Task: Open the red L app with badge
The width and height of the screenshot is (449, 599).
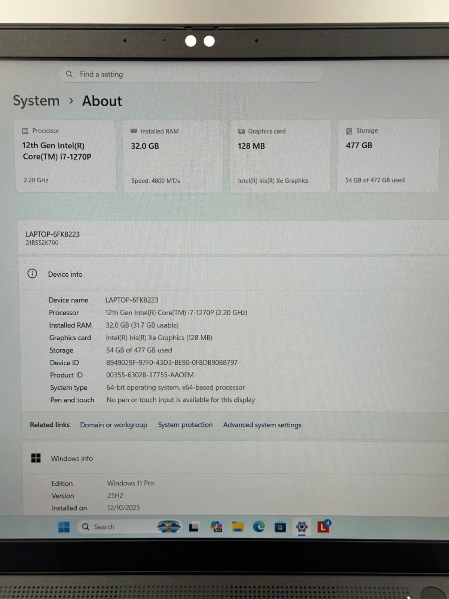Action: coord(324,526)
